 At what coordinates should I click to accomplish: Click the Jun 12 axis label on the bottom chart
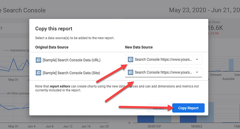[x=68, y=126]
